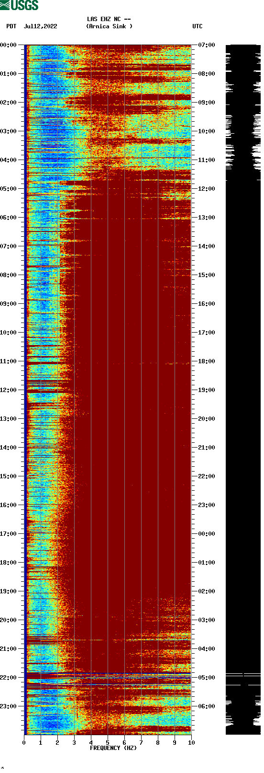The height and width of the screenshot is (773, 264).
Task: Select the station title 'LAS EHZ NC --'
Action: click(x=109, y=19)
